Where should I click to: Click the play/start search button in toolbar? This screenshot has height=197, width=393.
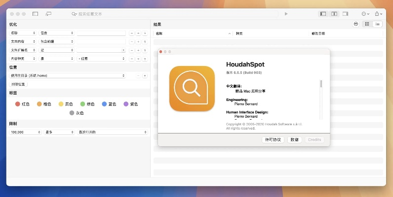tap(286, 14)
